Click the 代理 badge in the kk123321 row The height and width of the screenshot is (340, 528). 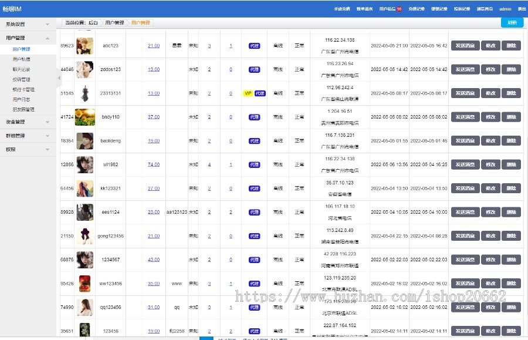(254, 188)
